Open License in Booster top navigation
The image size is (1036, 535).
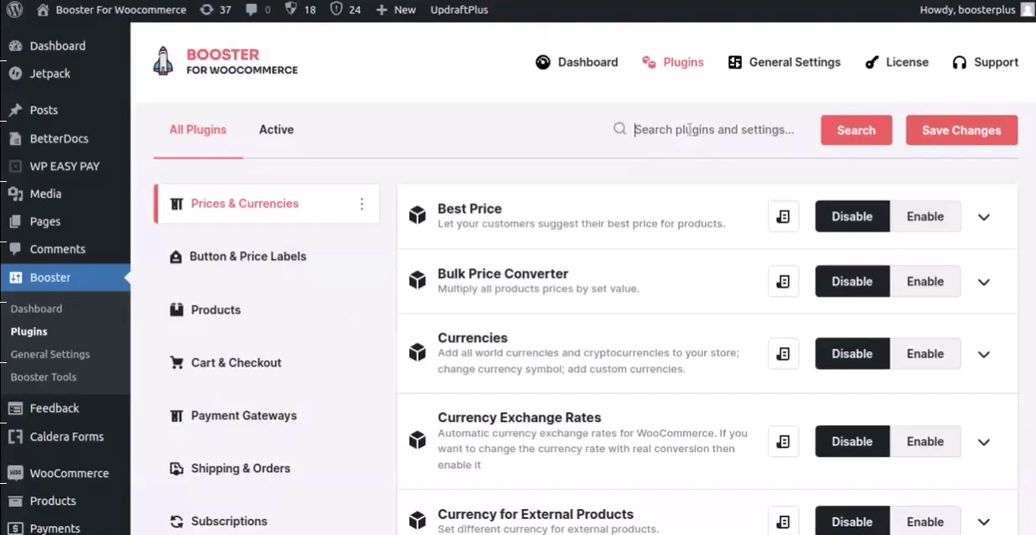pos(897,62)
